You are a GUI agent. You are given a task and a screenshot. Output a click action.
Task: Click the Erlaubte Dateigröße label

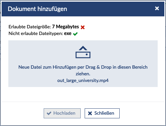point(30,27)
